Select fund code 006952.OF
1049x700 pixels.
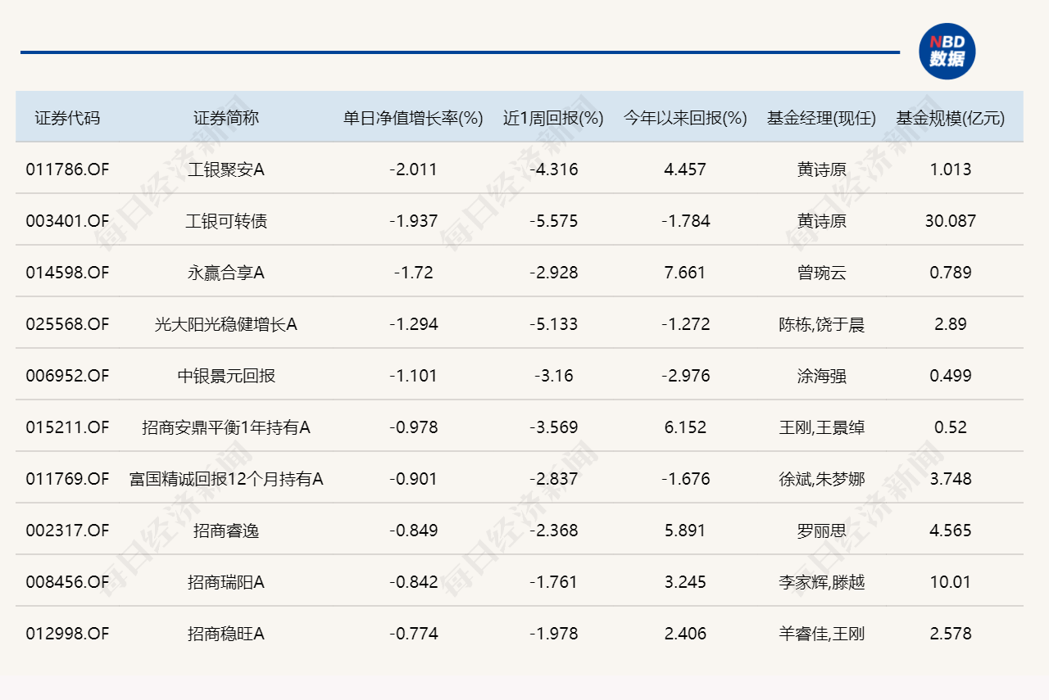(x=67, y=376)
